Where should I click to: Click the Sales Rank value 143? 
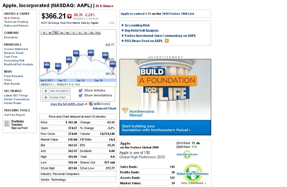pyautogui.click(x=172, y=166)
